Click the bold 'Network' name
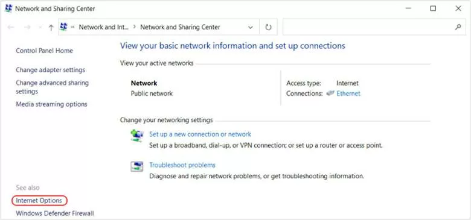 click(x=144, y=83)
